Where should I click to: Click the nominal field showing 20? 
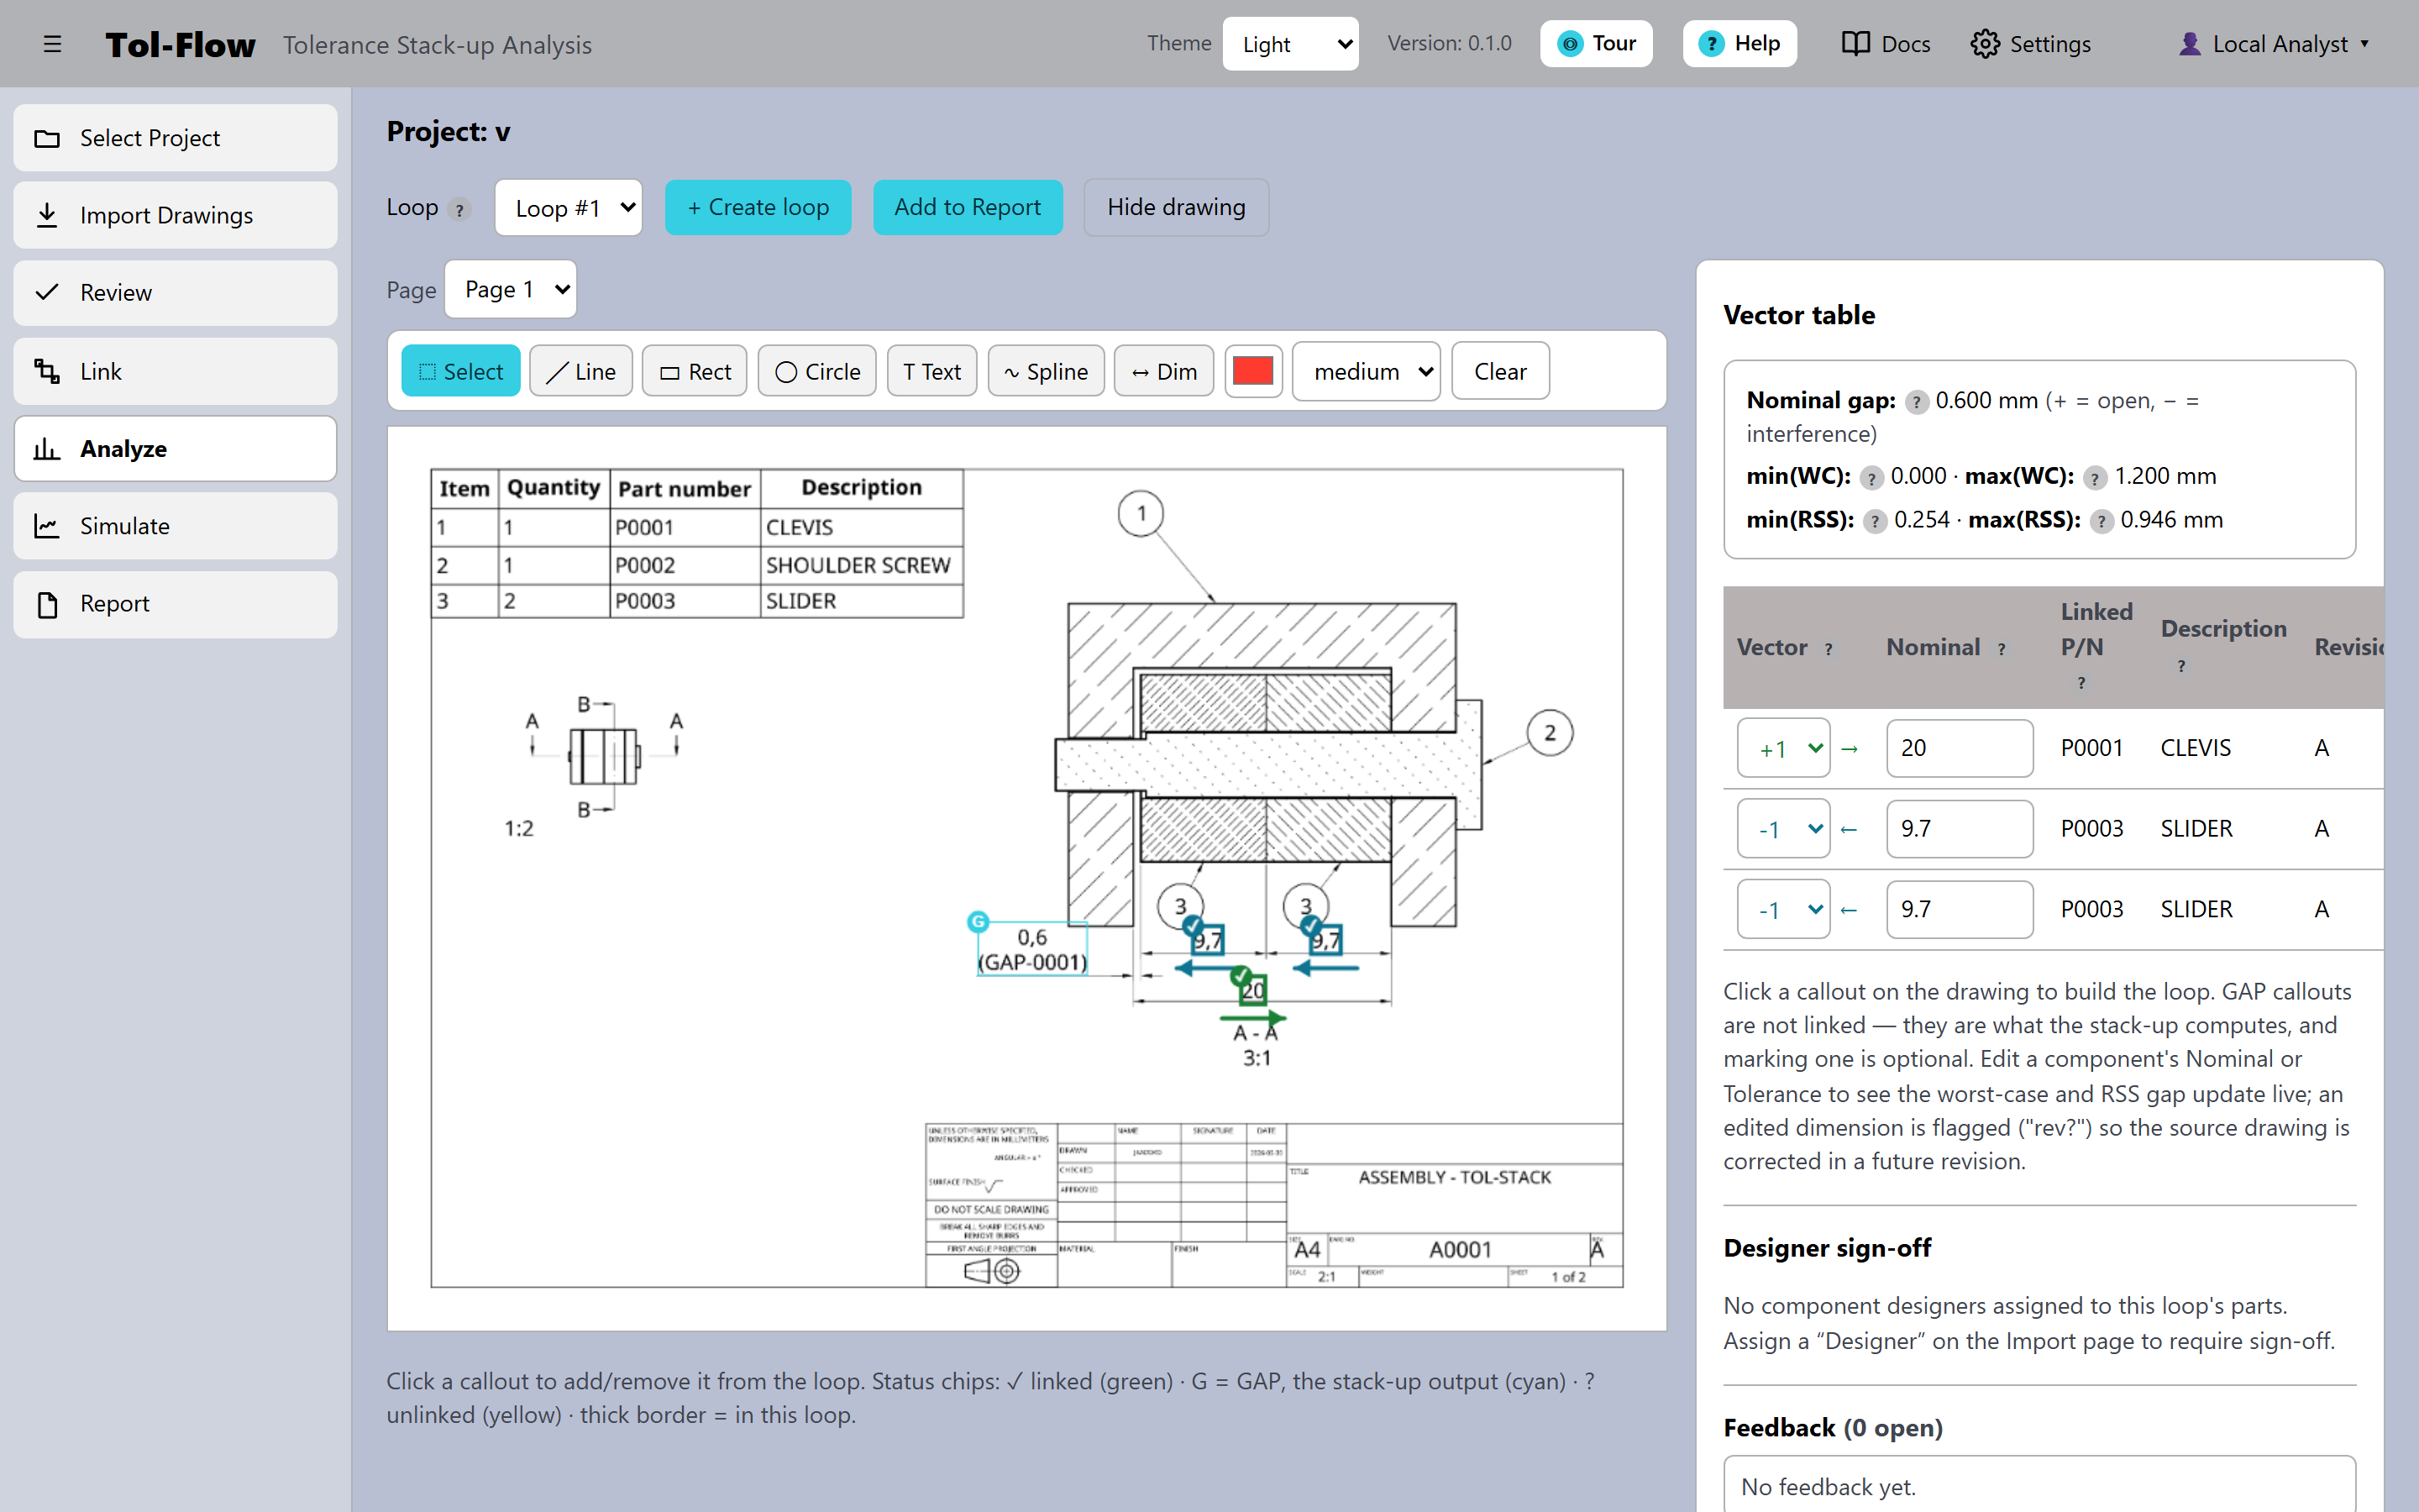[x=1960, y=748]
